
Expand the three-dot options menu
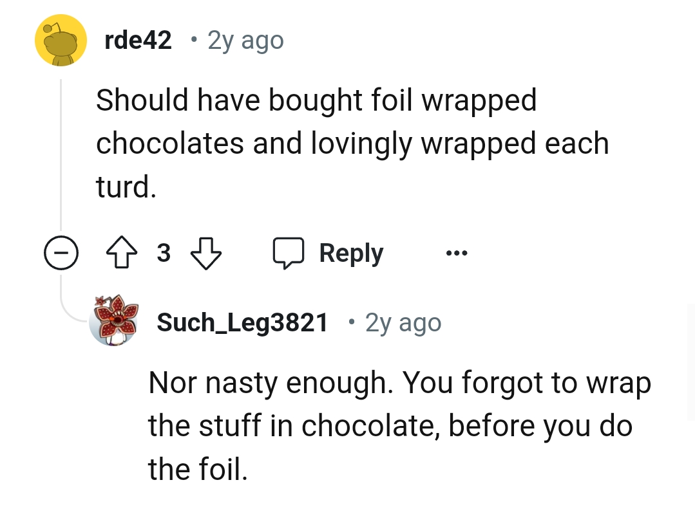coord(456,253)
